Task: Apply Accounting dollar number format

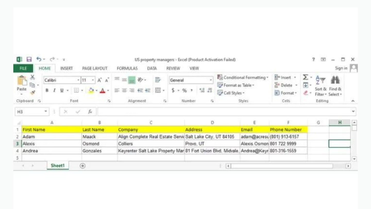Action: (x=173, y=91)
